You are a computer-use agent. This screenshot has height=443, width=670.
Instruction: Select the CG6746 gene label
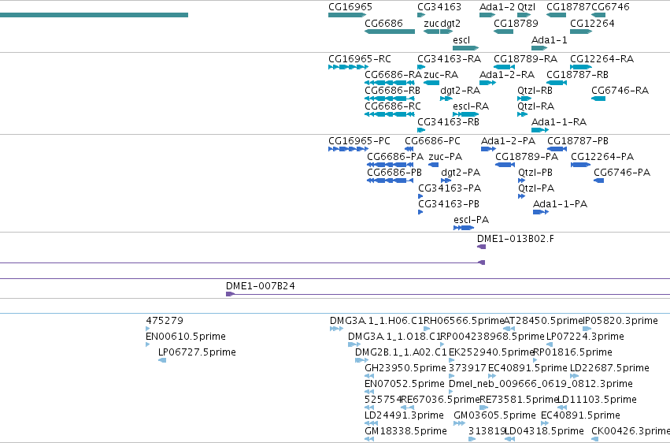pos(610,7)
